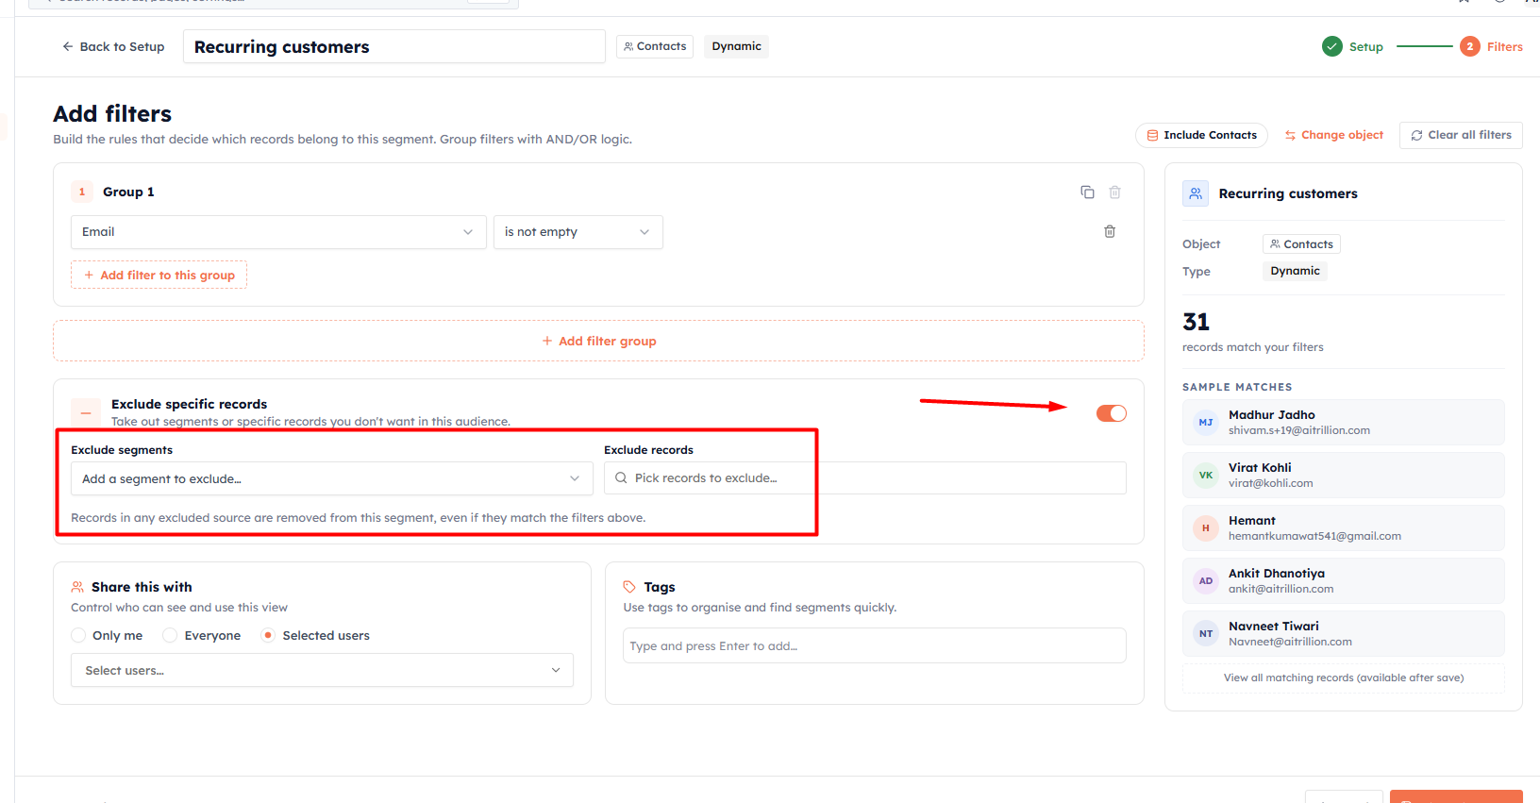Click virat@kohli.com email text
This screenshot has width=1540, height=803.
[1271, 483]
